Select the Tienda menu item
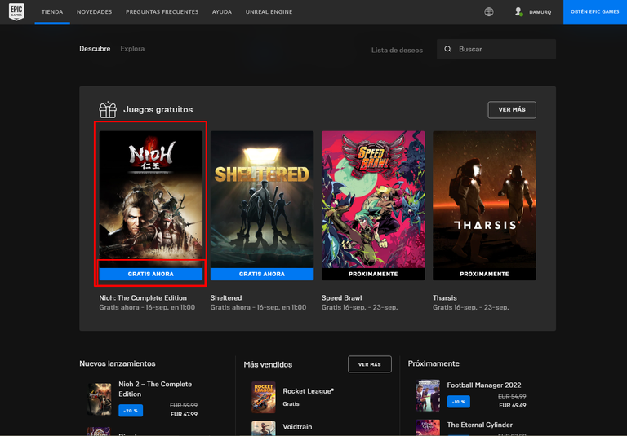The height and width of the screenshot is (436, 627). (x=52, y=12)
